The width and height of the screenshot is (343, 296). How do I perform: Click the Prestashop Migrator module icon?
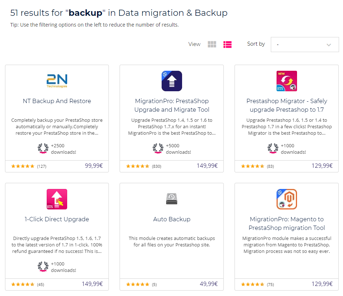287,81
